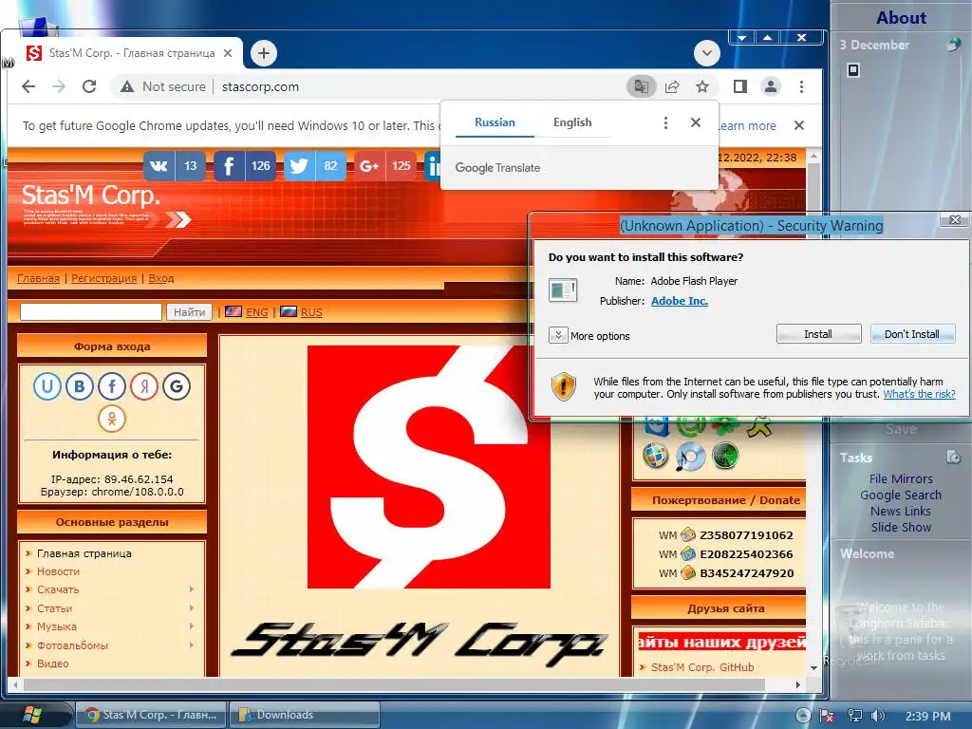
Task: Switch site language to RUS
Action: coord(311,311)
